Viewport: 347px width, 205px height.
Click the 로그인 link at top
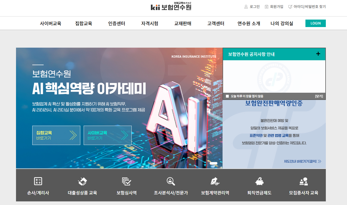coord(255,7)
